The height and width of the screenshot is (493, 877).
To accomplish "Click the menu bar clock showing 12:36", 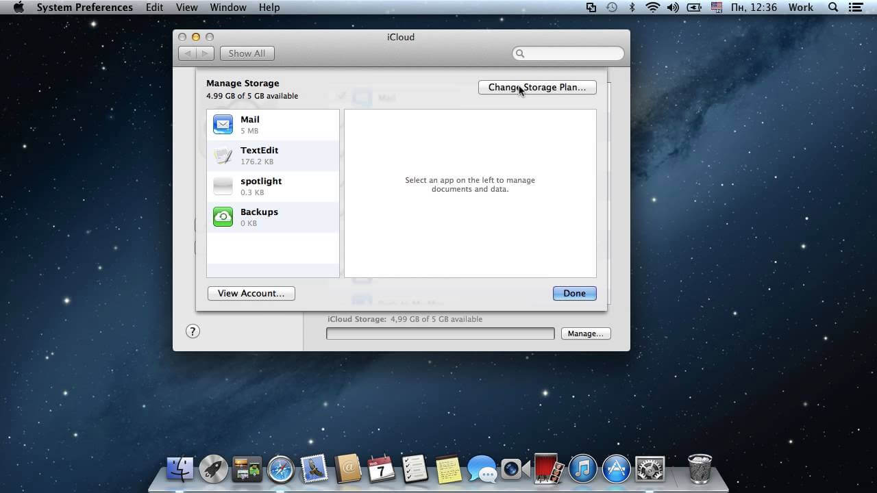I will tap(754, 7).
